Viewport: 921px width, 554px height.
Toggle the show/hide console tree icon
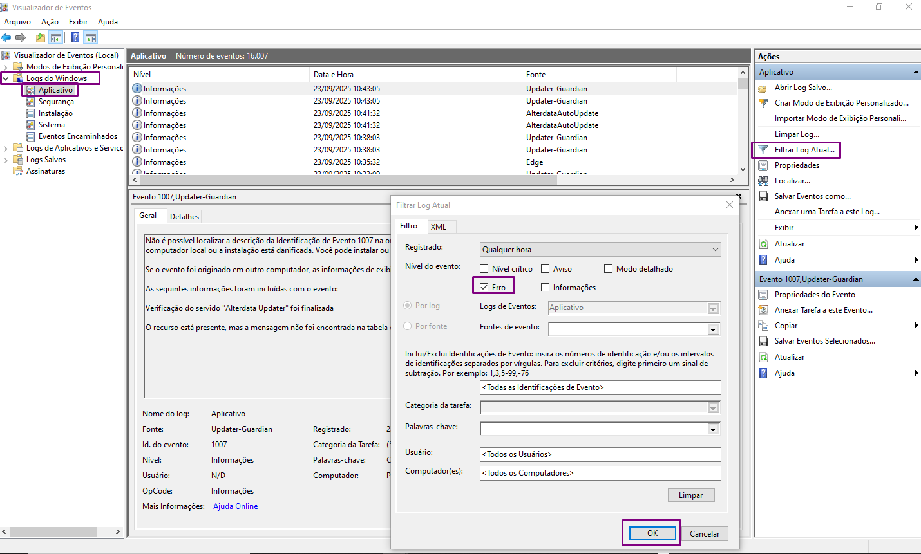(56, 37)
